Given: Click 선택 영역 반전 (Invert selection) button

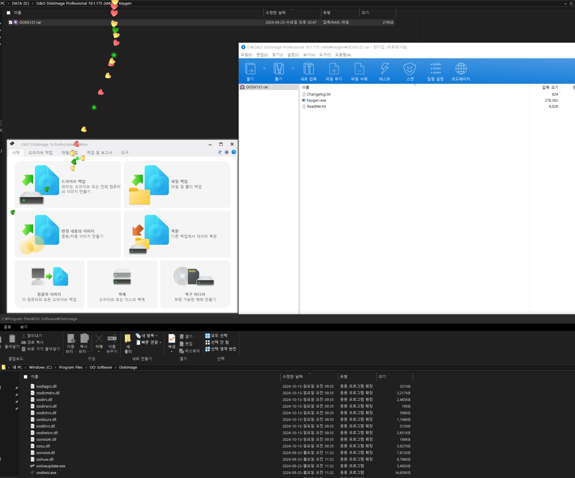Looking at the screenshot, I should pyautogui.click(x=221, y=349).
